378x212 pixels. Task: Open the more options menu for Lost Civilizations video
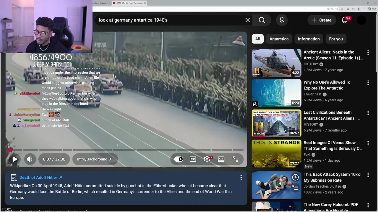click(x=368, y=113)
